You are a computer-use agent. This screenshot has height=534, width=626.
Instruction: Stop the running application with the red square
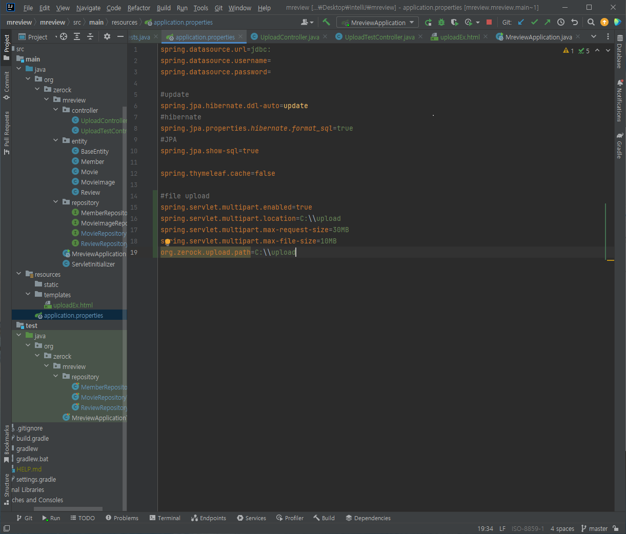pyautogui.click(x=489, y=22)
